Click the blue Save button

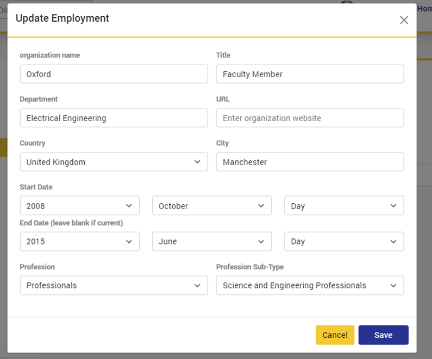[383, 335]
